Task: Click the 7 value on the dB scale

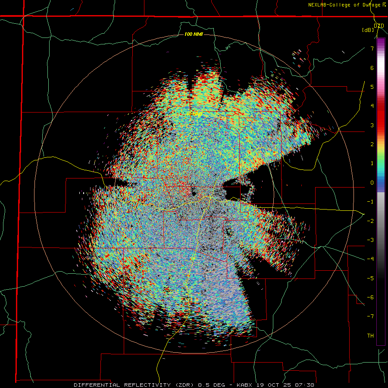Action: [x=372, y=48]
